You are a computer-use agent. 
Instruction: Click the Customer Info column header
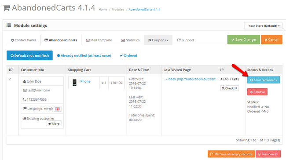[x=32, y=70]
